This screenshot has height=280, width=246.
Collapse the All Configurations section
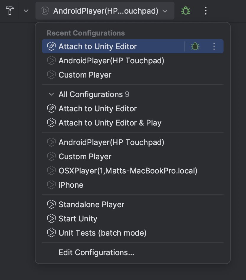(51, 94)
